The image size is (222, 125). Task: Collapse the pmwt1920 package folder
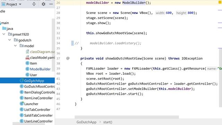(x=4, y=34)
